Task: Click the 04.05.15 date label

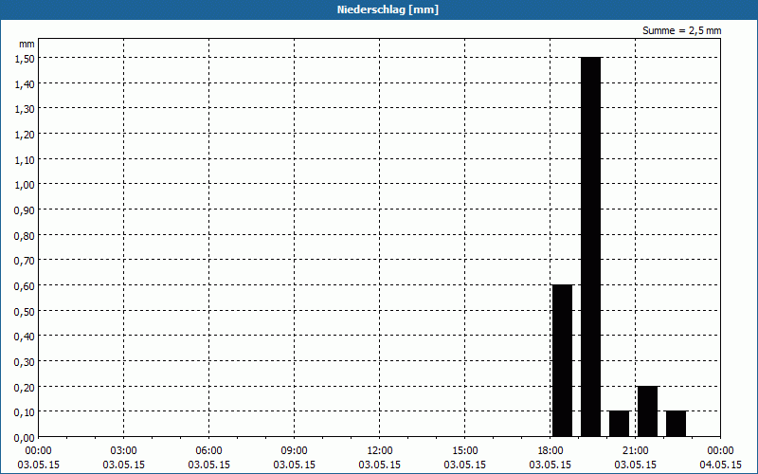Action: [x=721, y=465]
